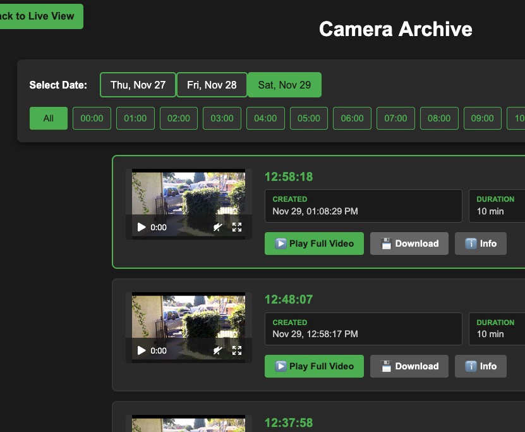Unmute the 12:48:07 video preview
Viewport: 525px width, 432px height.
click(x=217, y=350)
